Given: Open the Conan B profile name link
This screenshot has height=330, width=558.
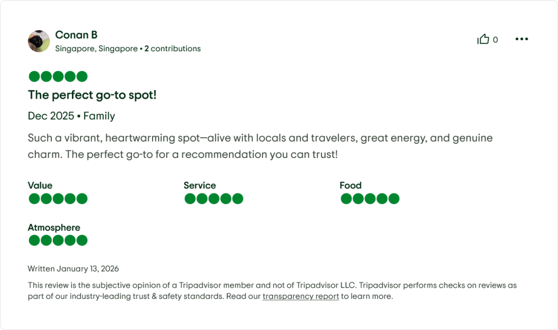Looking at the screenshot, I should pyautogui.click(x=76, y=35).
